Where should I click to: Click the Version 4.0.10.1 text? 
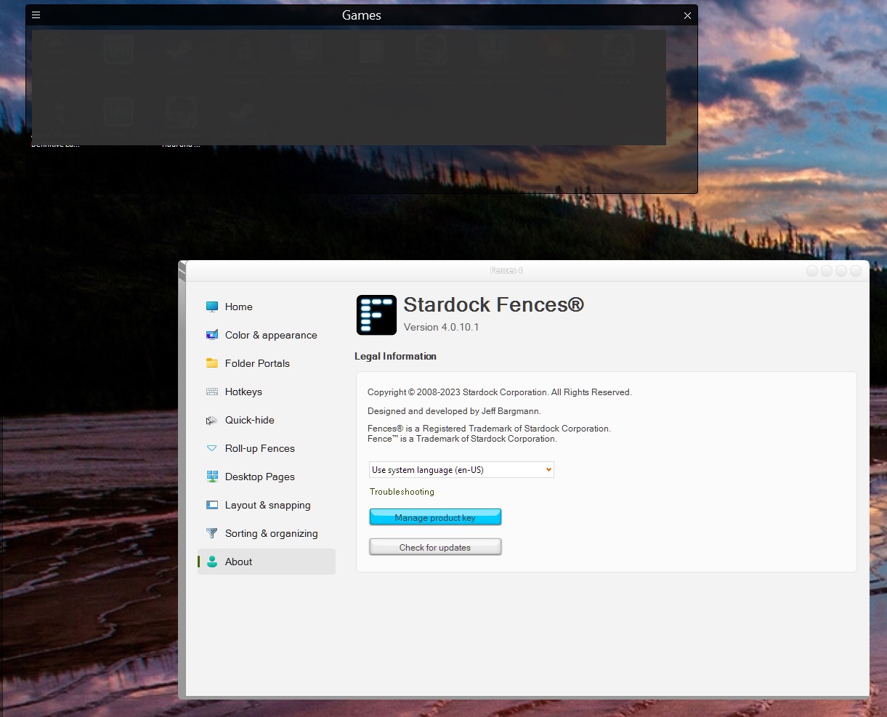pos(441,327)
